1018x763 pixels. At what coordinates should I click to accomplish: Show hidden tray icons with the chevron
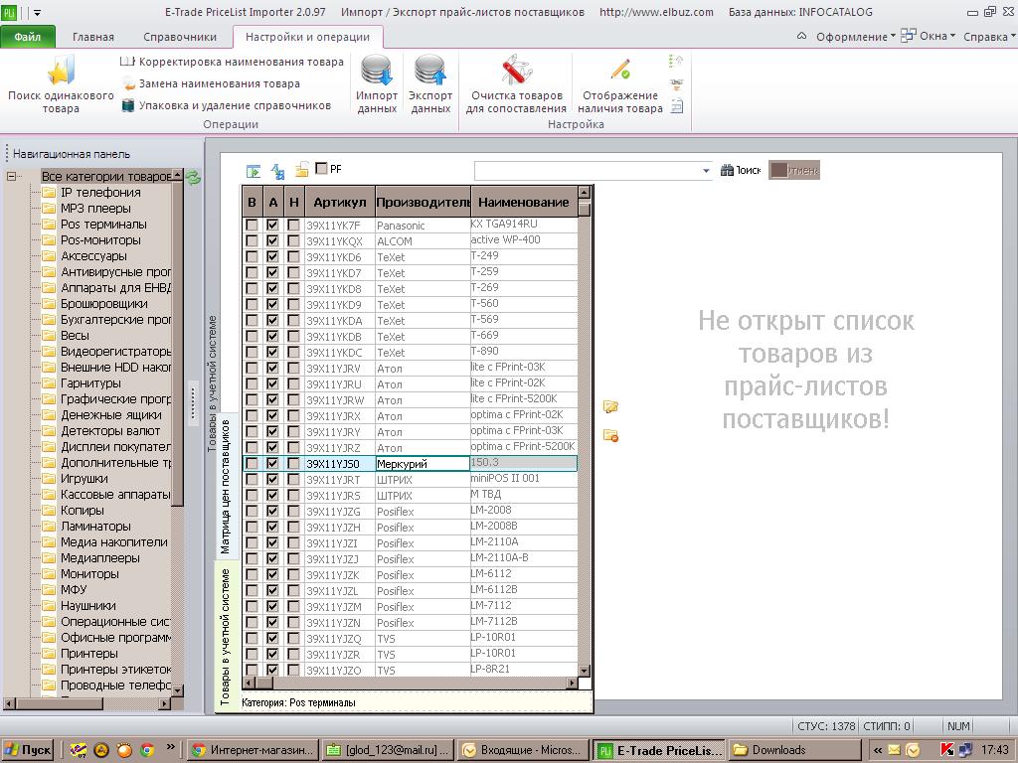[877, 750]
